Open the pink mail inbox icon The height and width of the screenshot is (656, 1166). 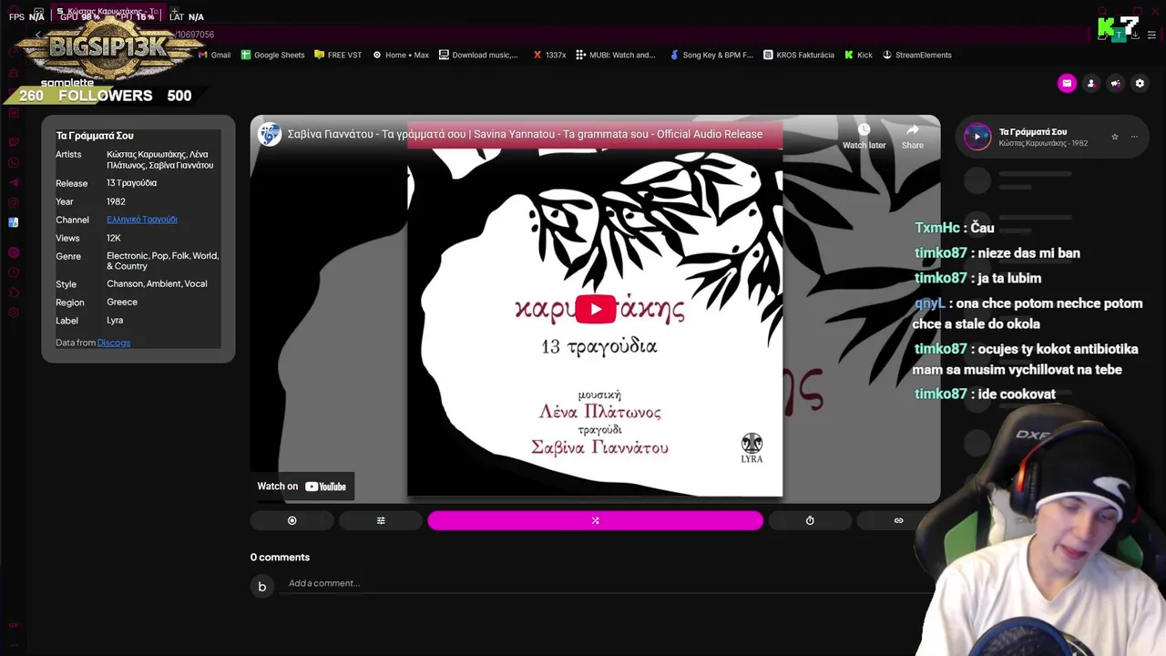click(1067, 83)
